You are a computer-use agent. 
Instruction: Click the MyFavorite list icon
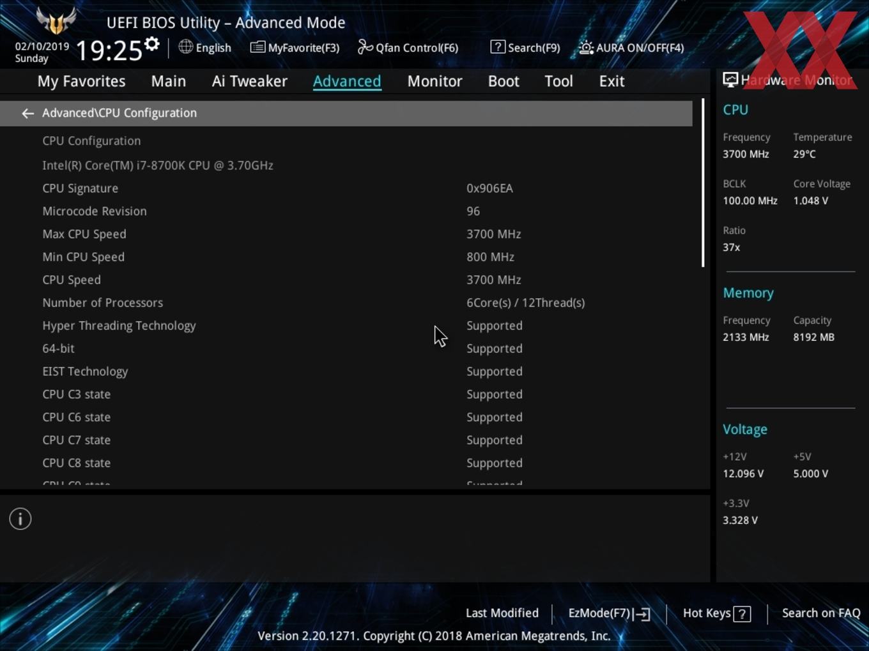(258, 47)
